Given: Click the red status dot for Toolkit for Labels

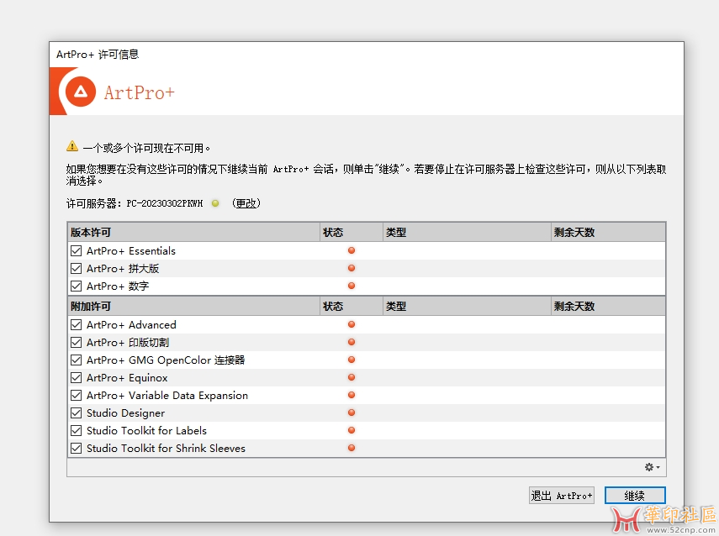Looking at the screenshot, I should click(x=352, y=430).
